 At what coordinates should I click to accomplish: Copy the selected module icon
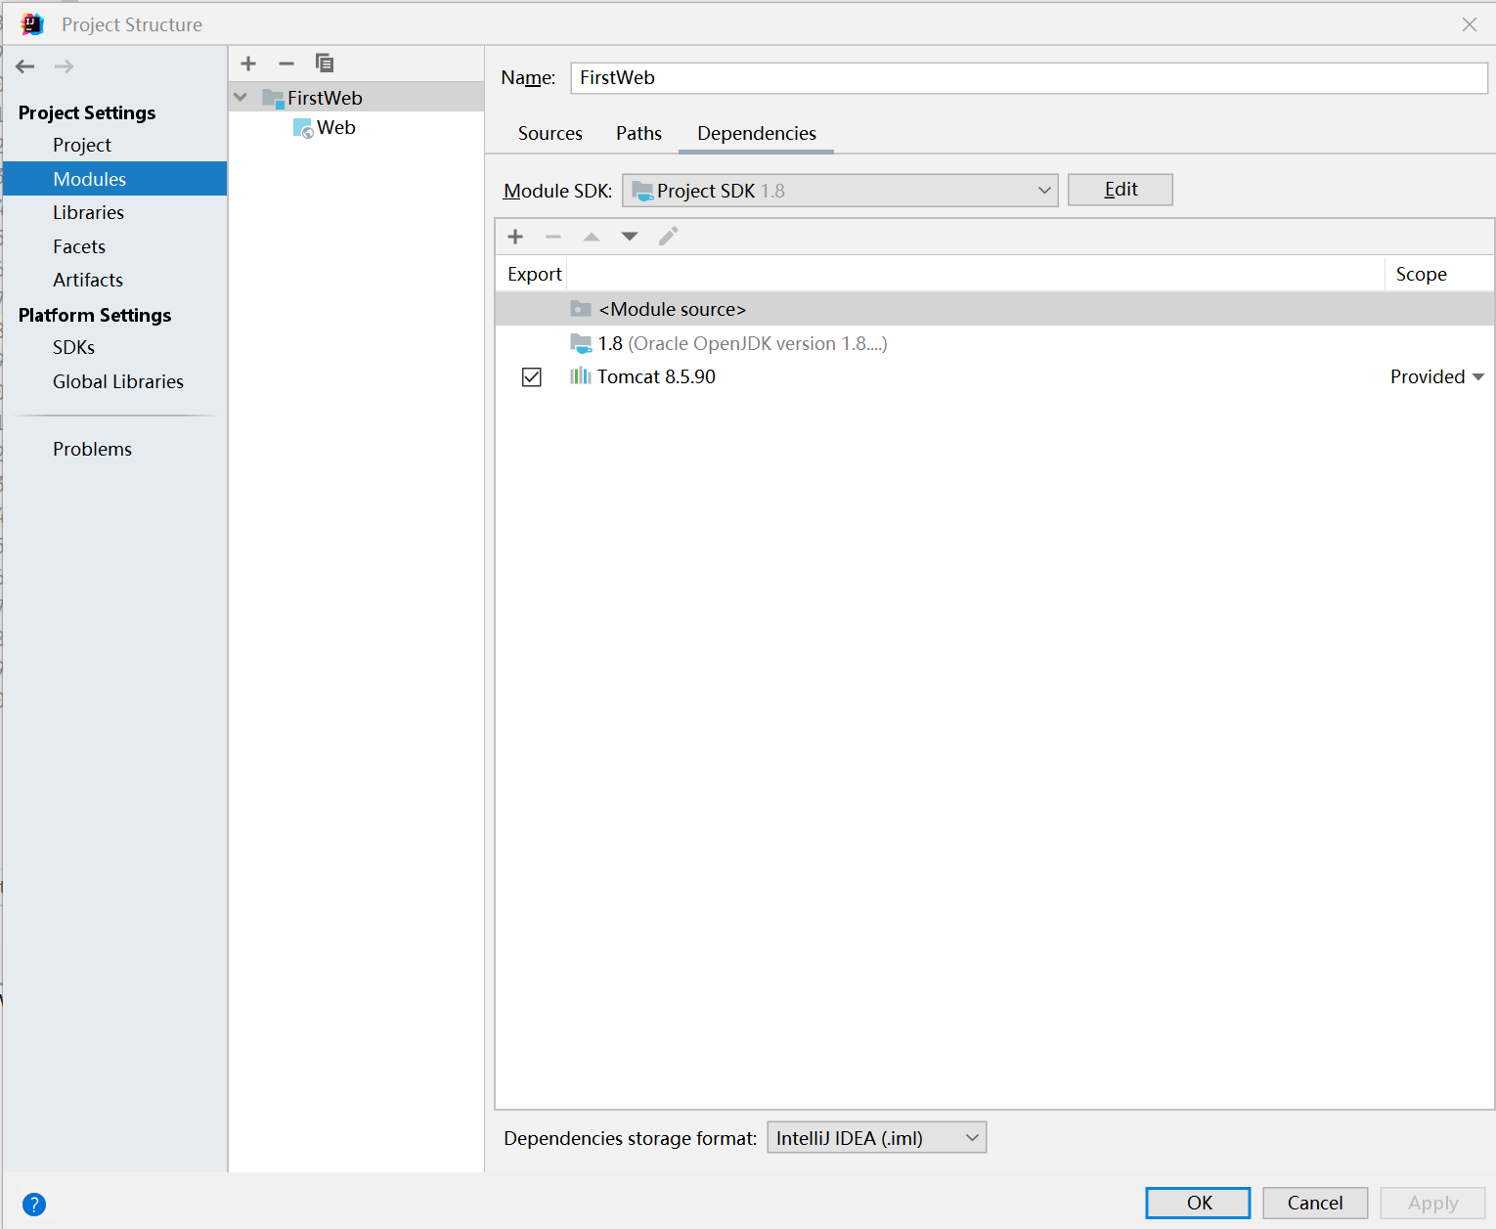tap(325, 64)
